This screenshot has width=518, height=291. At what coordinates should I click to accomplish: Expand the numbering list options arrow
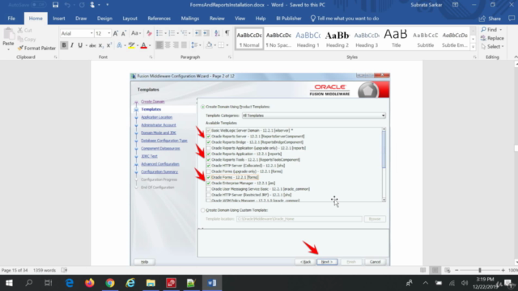[x=178, y=33]
